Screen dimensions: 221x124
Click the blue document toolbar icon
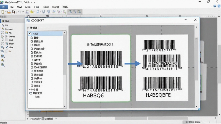tap(38, 12)
